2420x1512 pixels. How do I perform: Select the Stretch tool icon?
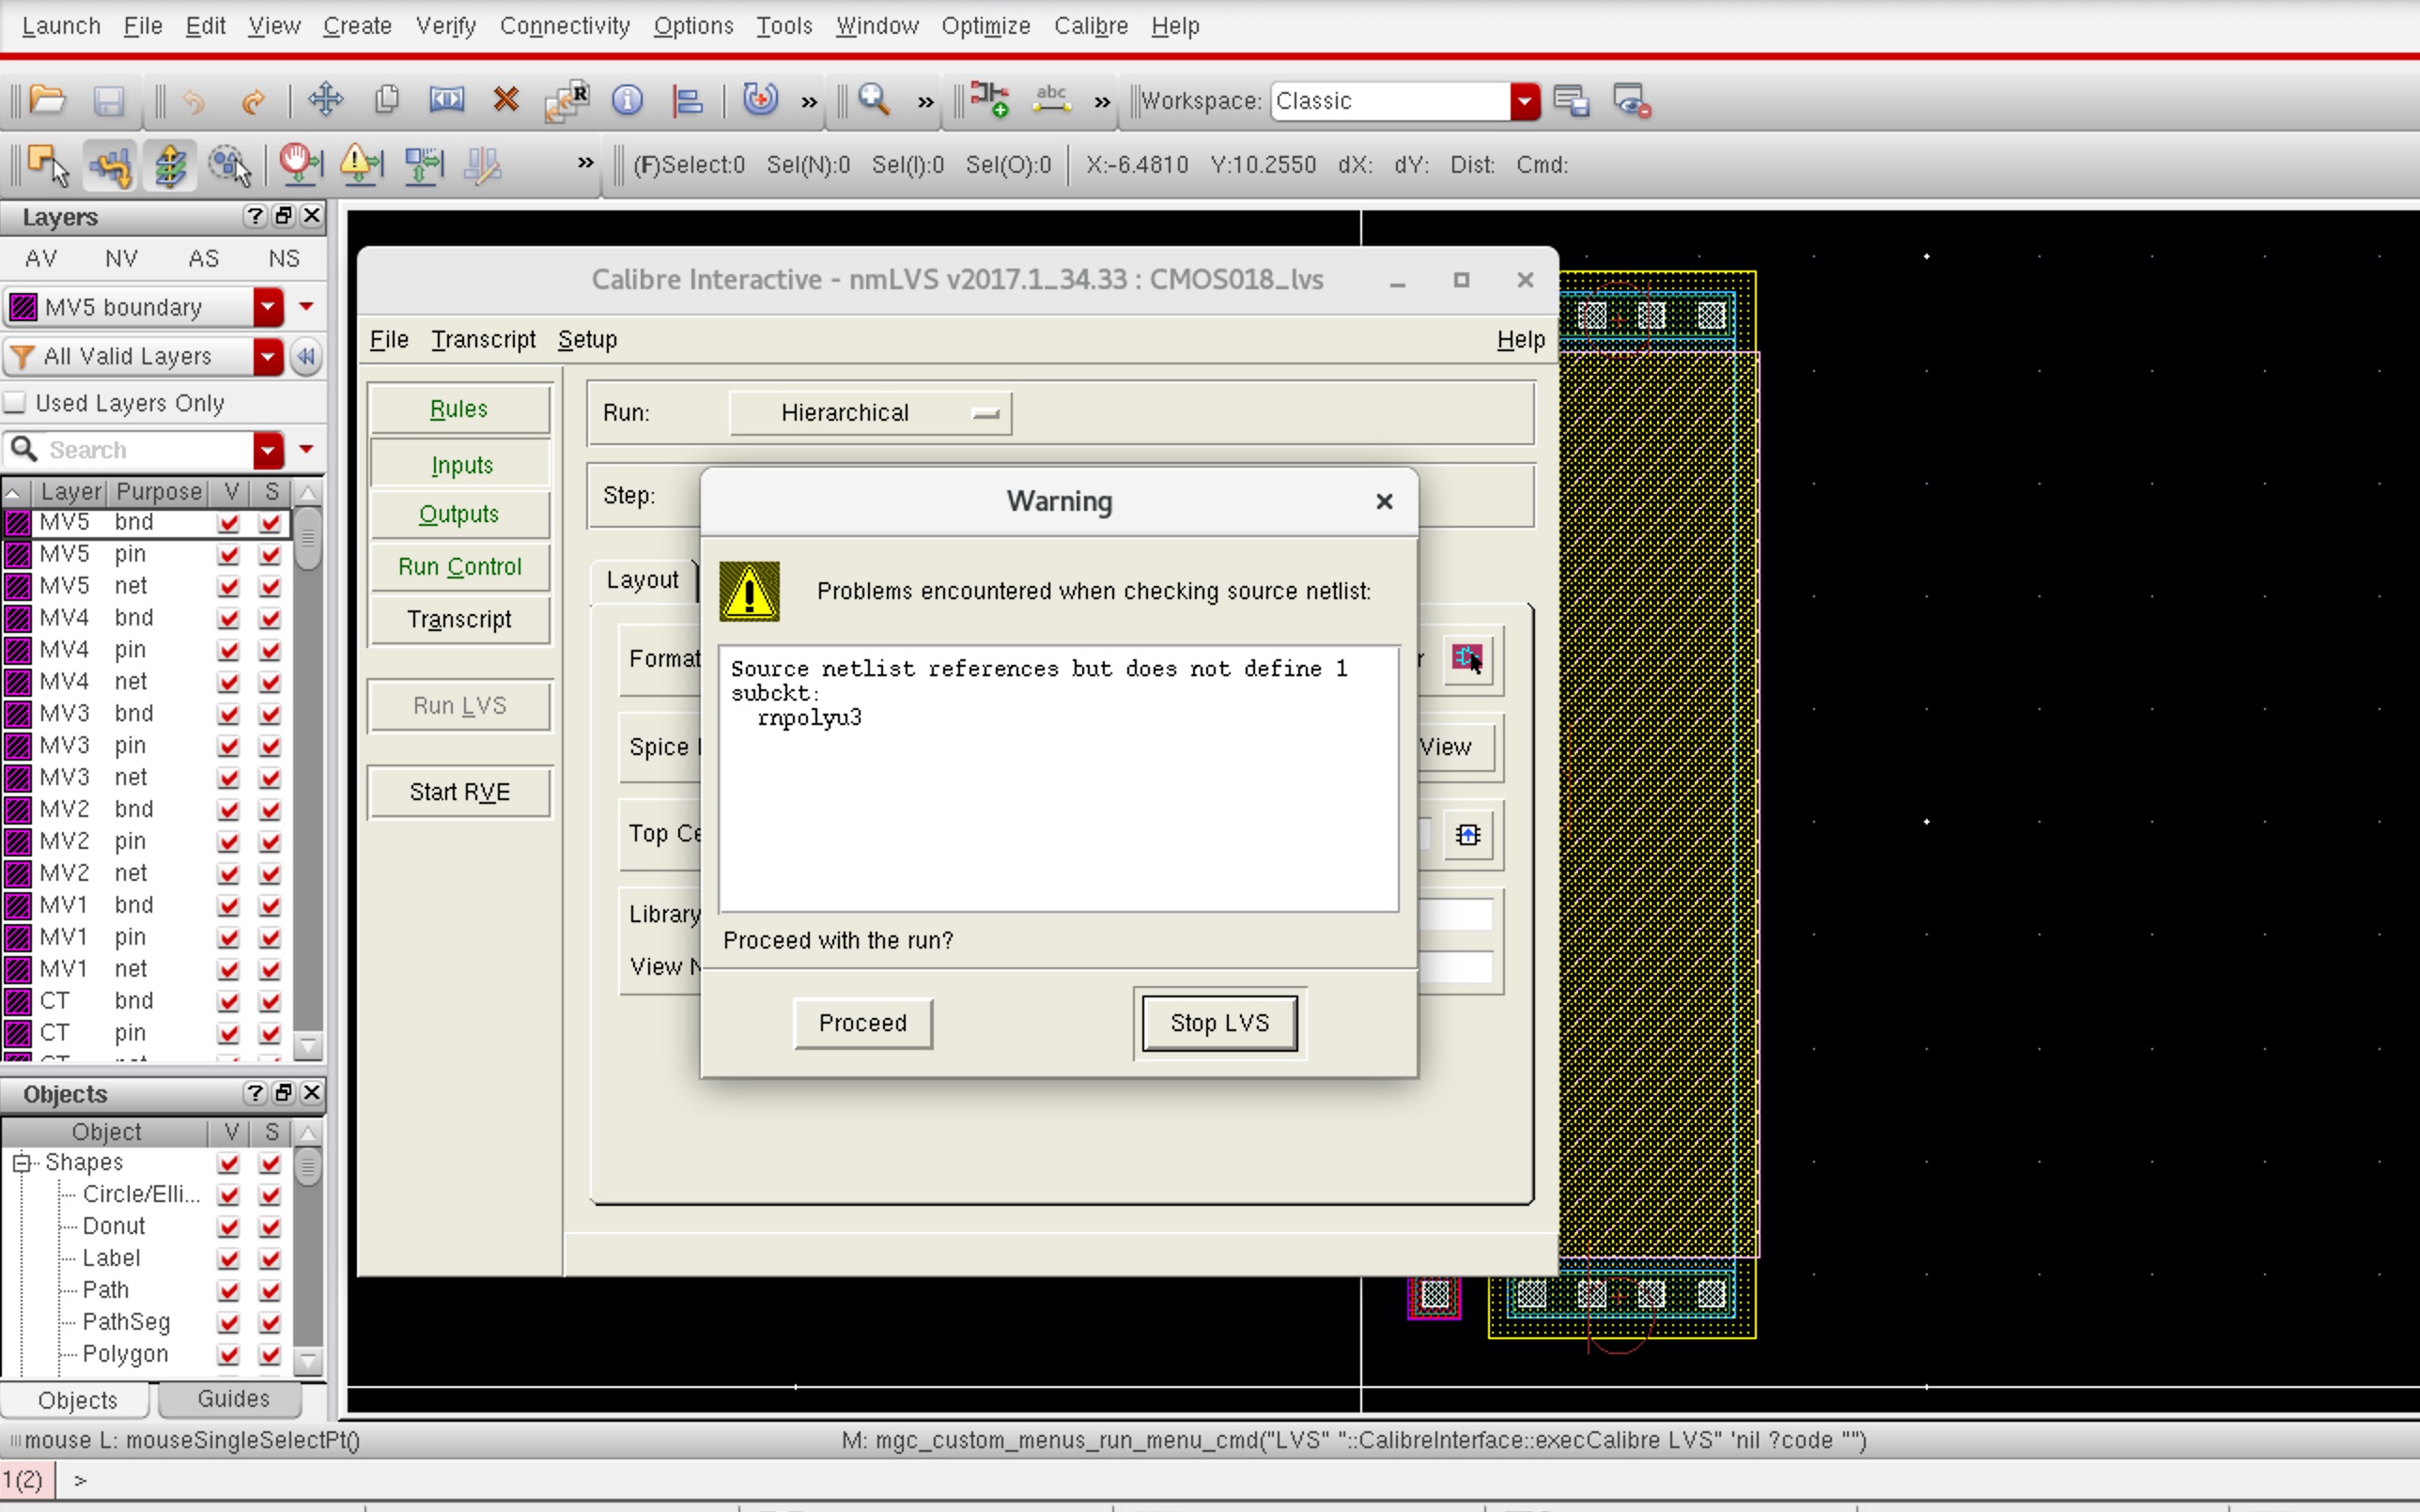click(x=446, y=100)
